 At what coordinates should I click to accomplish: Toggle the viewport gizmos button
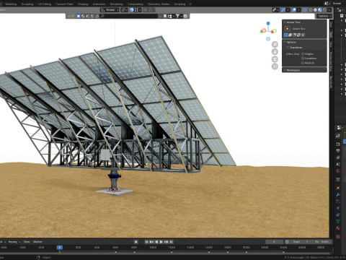(283, 10)
